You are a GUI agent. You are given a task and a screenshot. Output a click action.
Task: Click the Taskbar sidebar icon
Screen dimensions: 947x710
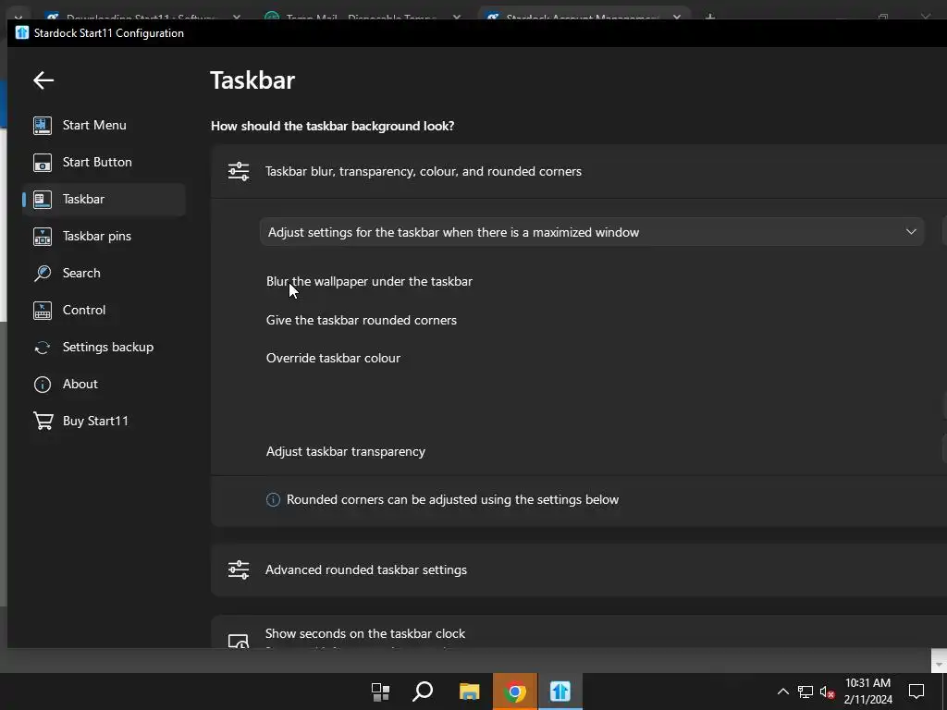[43, 200]
